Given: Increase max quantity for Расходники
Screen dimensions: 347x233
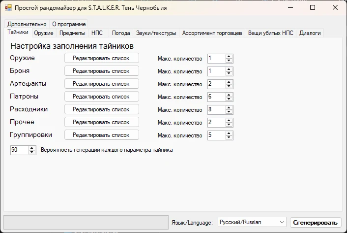Looking at the screenshot, I should point(229,108).
